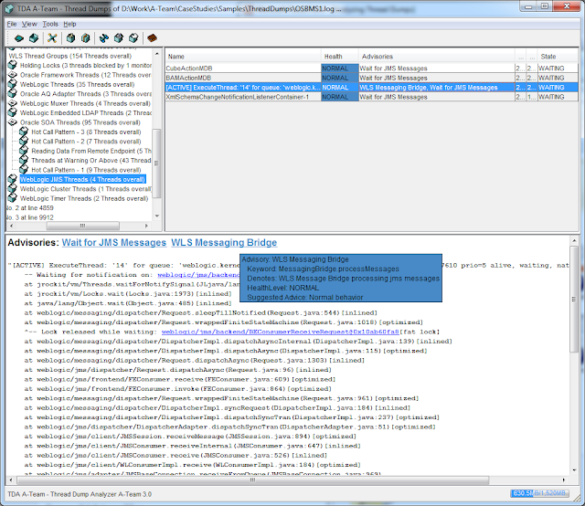Select Holding Locks tree node label
585x506 pixels.
85,65
